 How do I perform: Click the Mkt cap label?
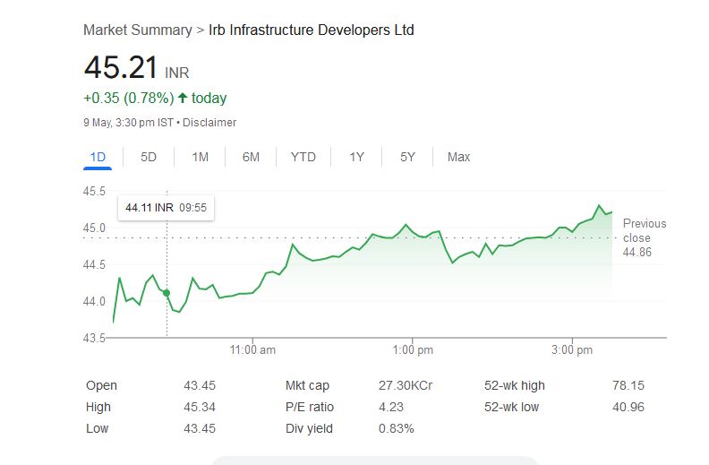click(307, 385)
